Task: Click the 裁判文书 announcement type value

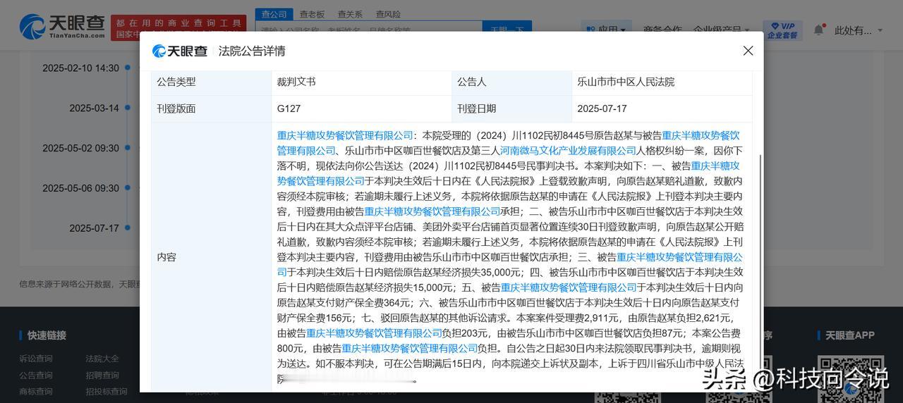Action: 296,82
